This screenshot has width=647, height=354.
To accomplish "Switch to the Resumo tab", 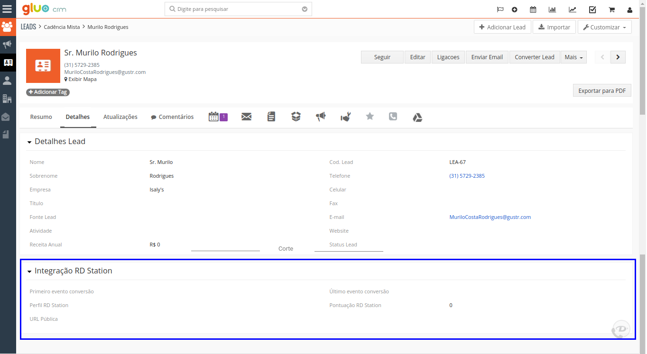I will click(41, 117).
